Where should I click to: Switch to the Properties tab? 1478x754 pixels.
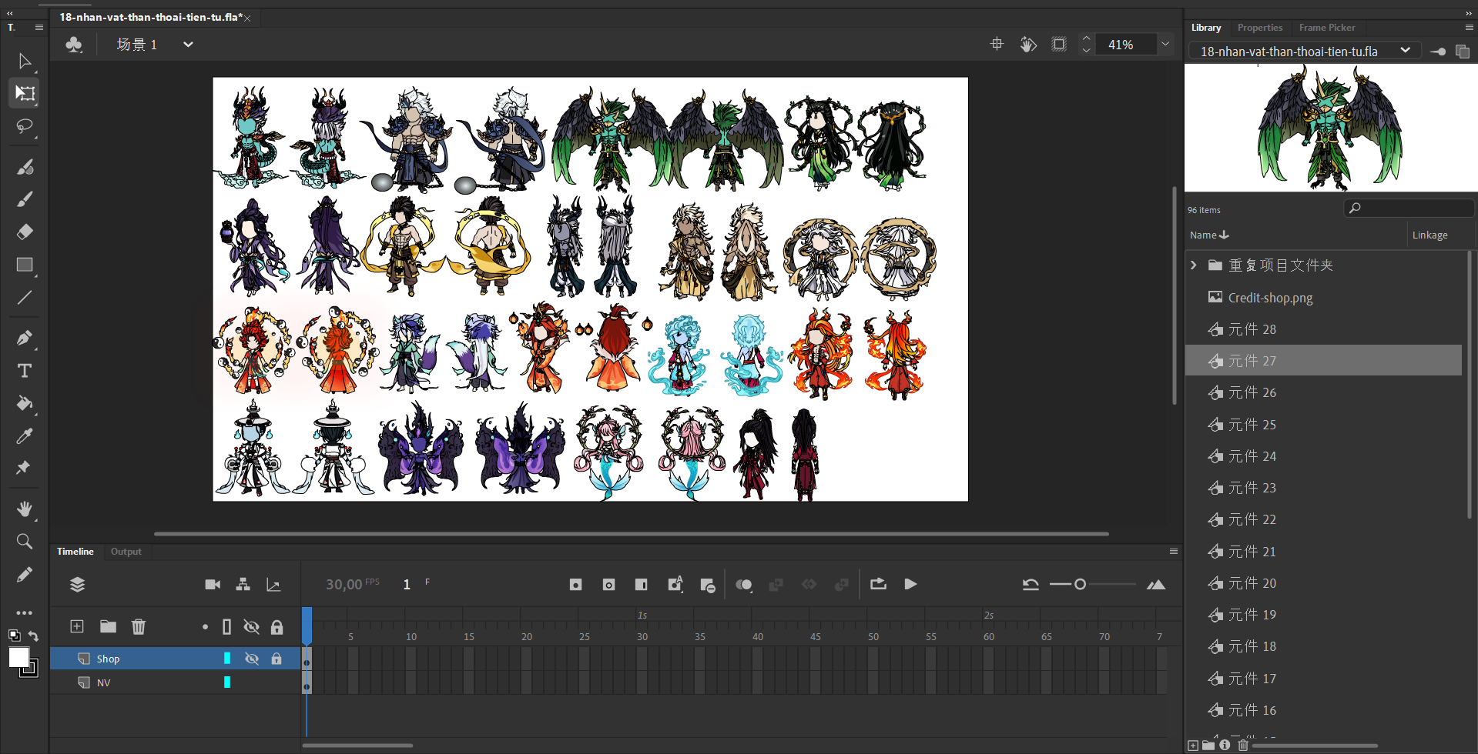(1259, 28)
